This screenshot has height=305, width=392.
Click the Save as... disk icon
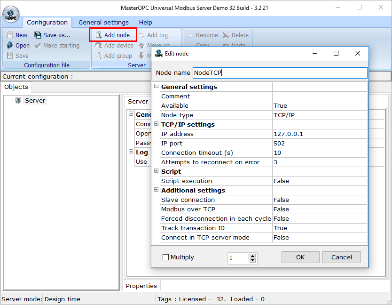pos(38,35)
